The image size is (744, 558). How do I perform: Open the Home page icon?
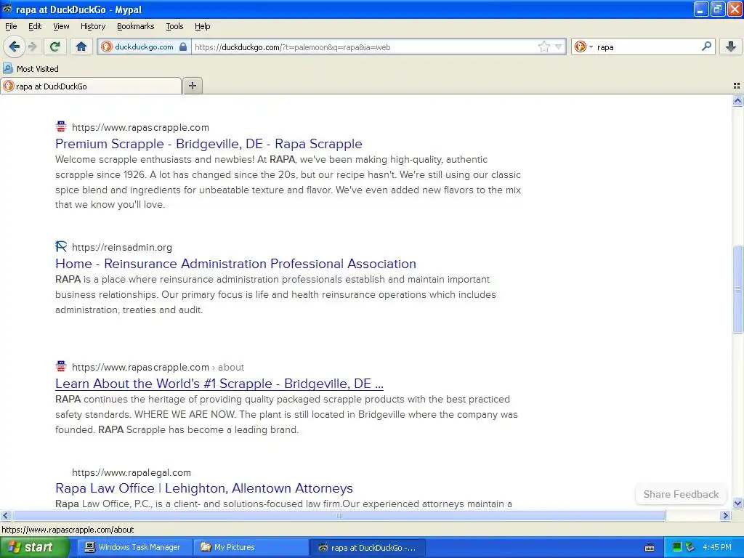pos(81,46)
